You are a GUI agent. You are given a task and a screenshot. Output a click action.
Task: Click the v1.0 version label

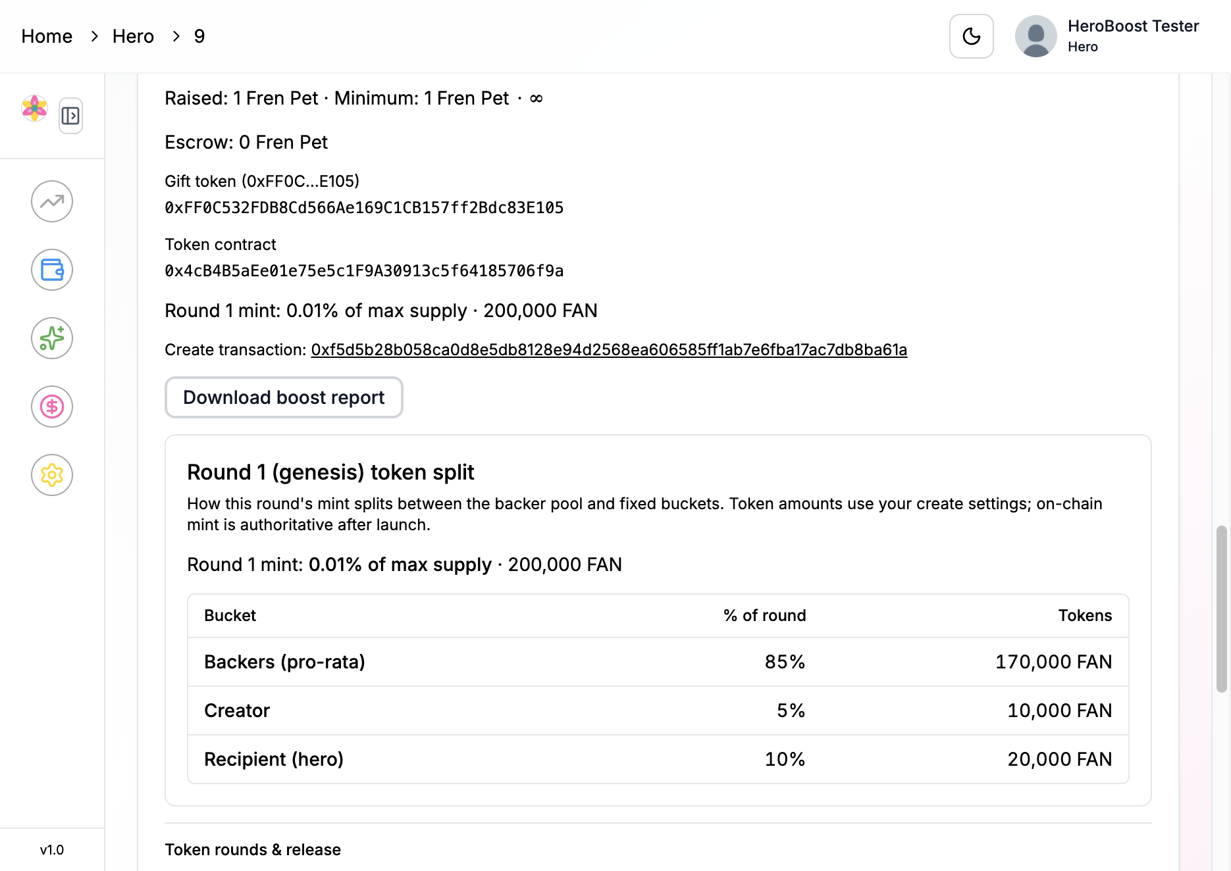pos(52,850)
